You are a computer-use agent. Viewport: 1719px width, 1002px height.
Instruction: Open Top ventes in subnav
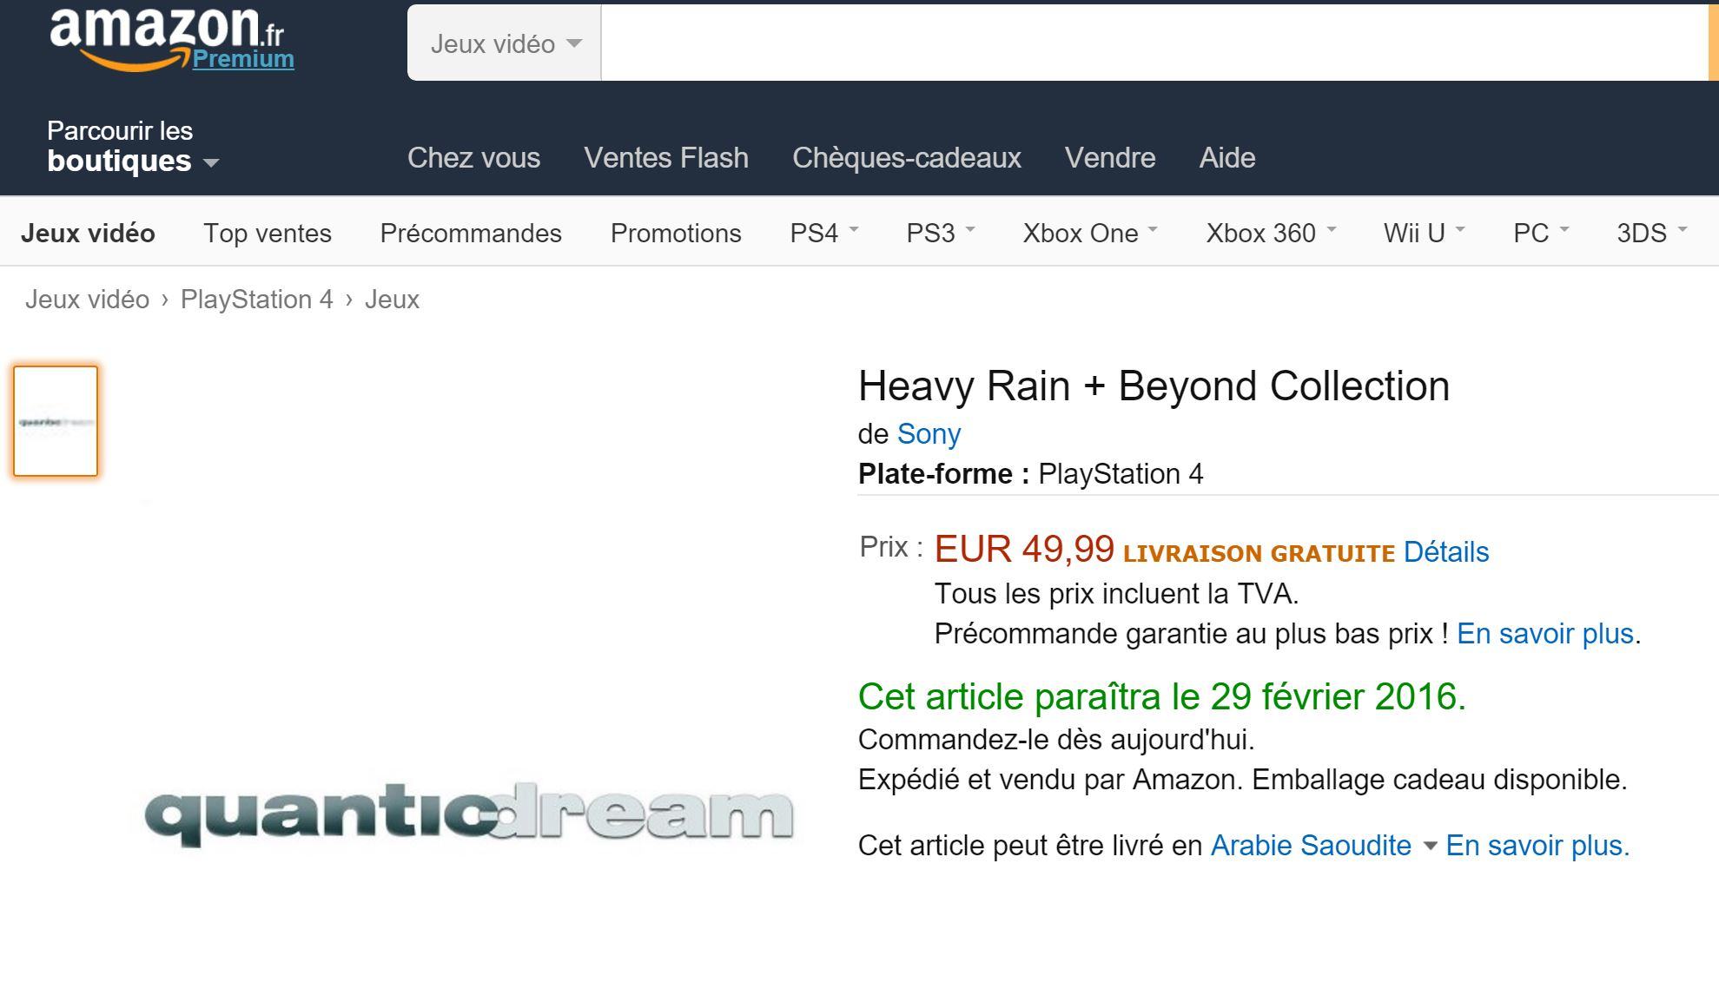(x=268, y=233)
